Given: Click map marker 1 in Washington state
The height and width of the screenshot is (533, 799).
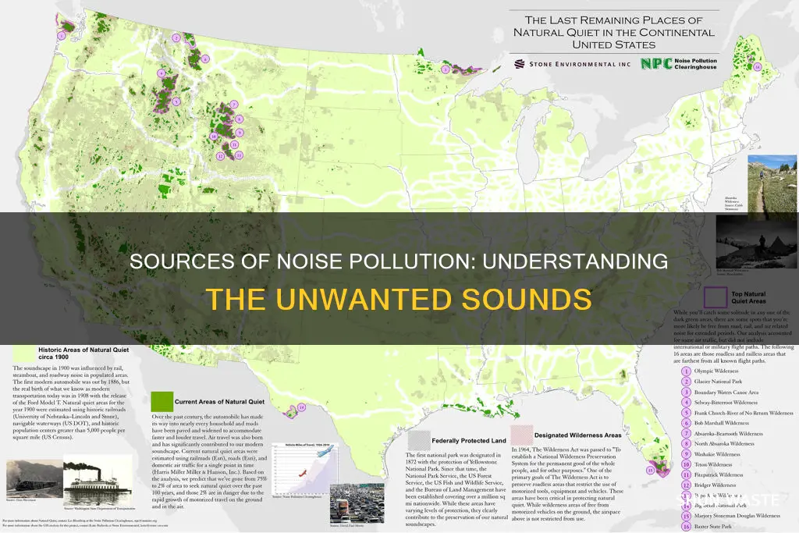Looking at the screenshot, I should click(62, 36).
